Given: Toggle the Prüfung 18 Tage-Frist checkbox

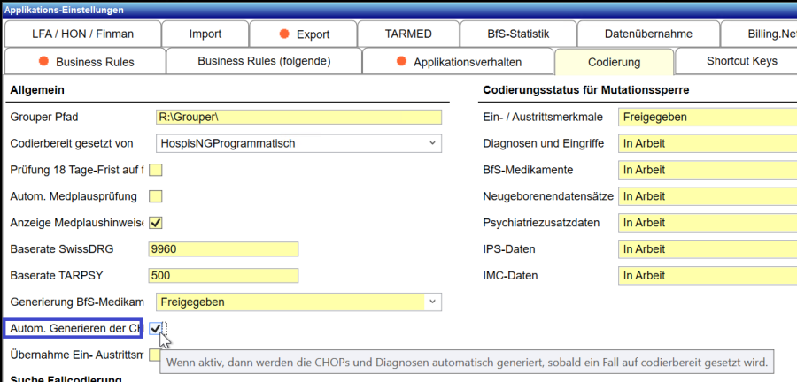Looking at the screenshot, I should point(156,170).
